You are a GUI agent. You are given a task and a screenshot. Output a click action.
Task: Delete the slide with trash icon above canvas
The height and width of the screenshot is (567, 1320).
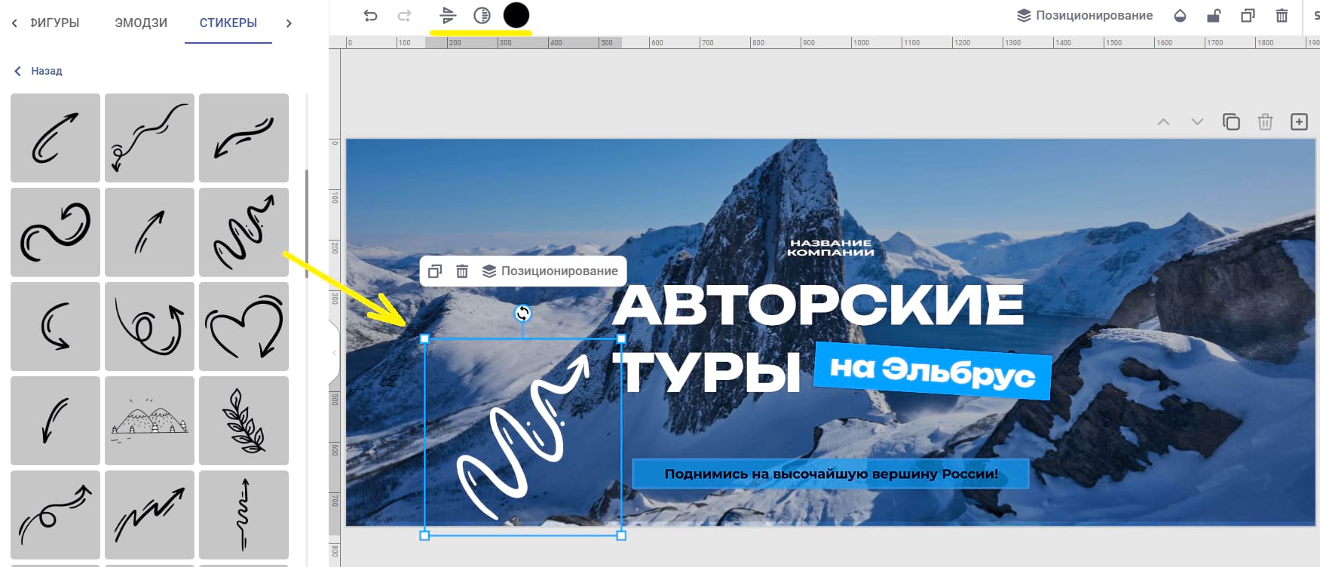coord(1265,121)
